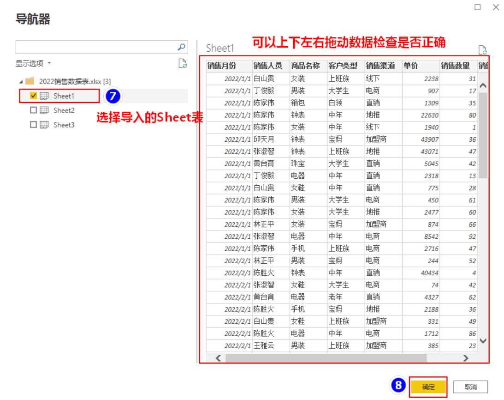
Task: Click the 2022销售数据表.xlsx folder icon
Action: click(x=30, y=81)
